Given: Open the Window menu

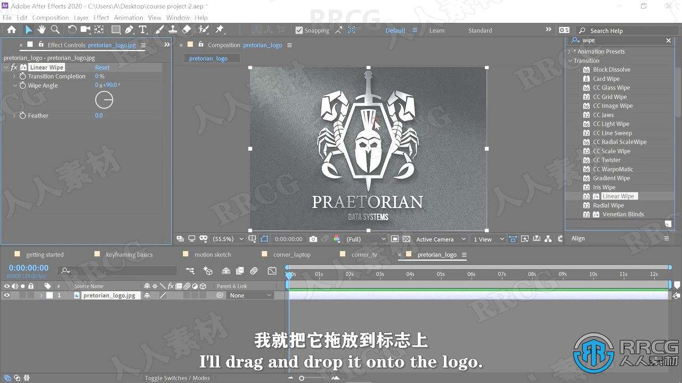Looking at the screenshot, I should [178, 18].
